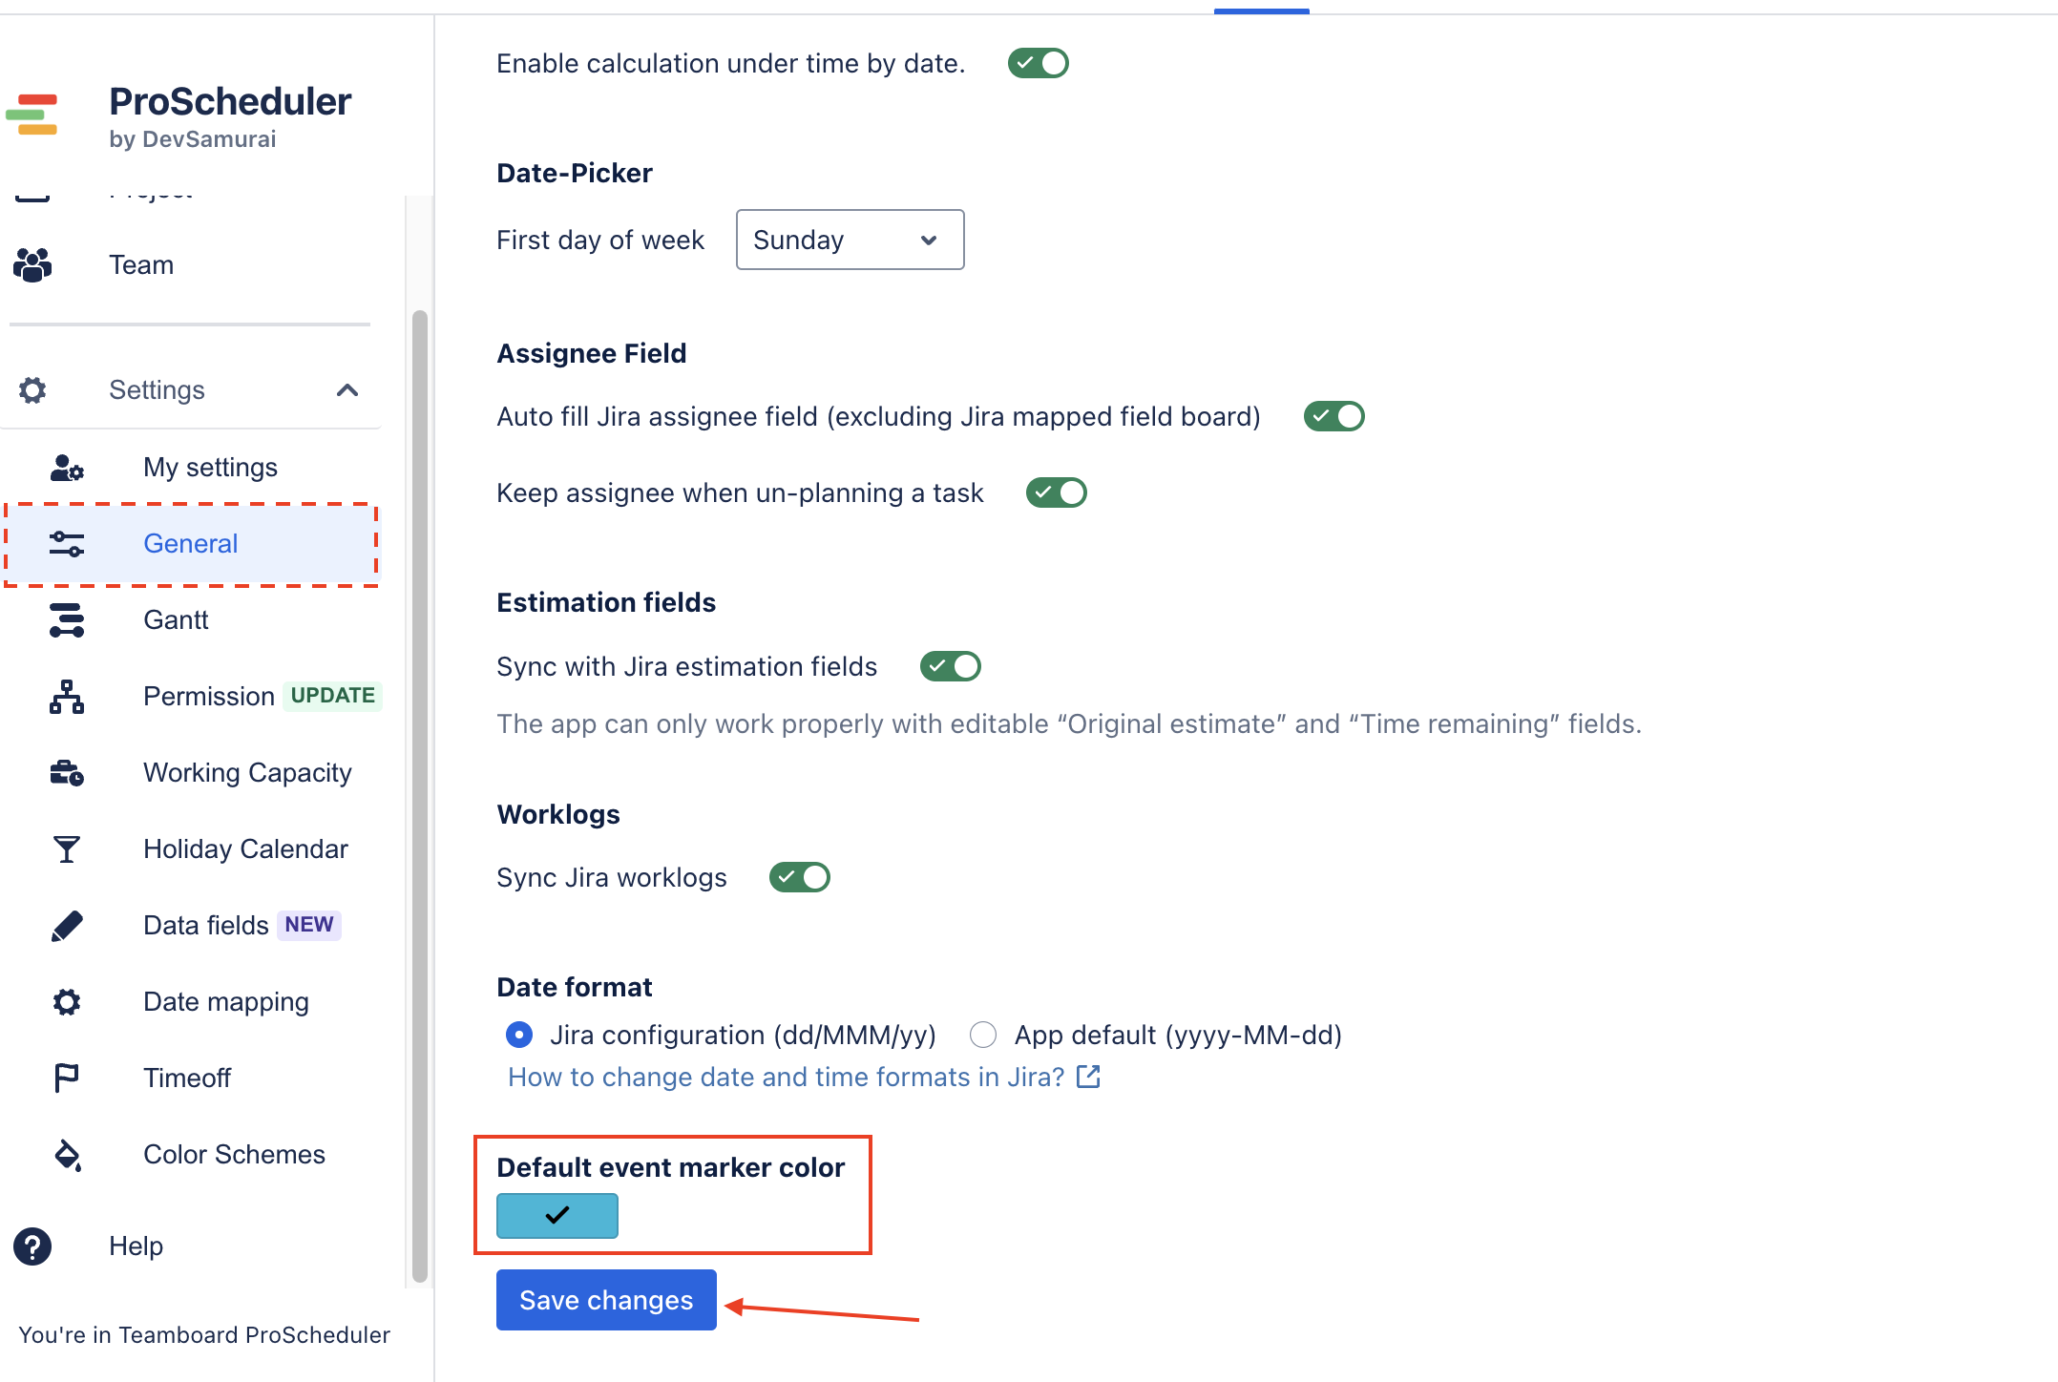Click the Working Capacity briefcase icon

pos(67,773)
